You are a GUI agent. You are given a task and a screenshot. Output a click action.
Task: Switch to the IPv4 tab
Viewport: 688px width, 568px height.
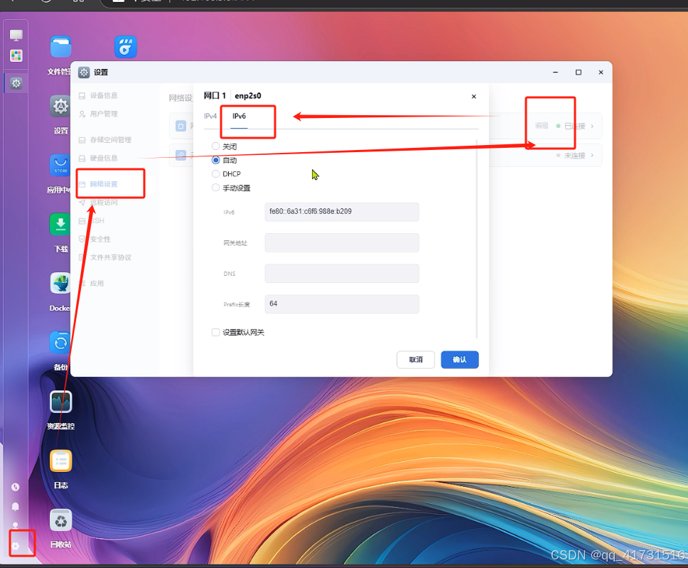click(210, 117)
